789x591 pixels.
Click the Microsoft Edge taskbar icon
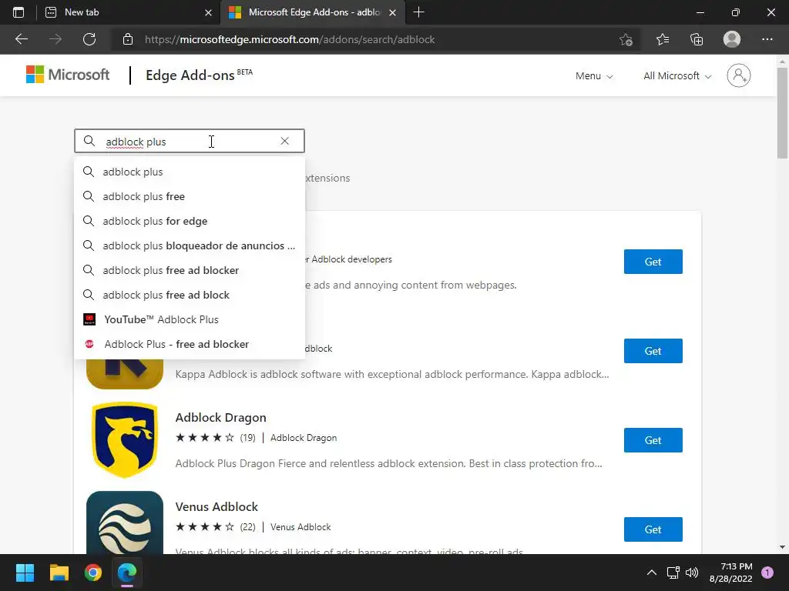[127, 573]
